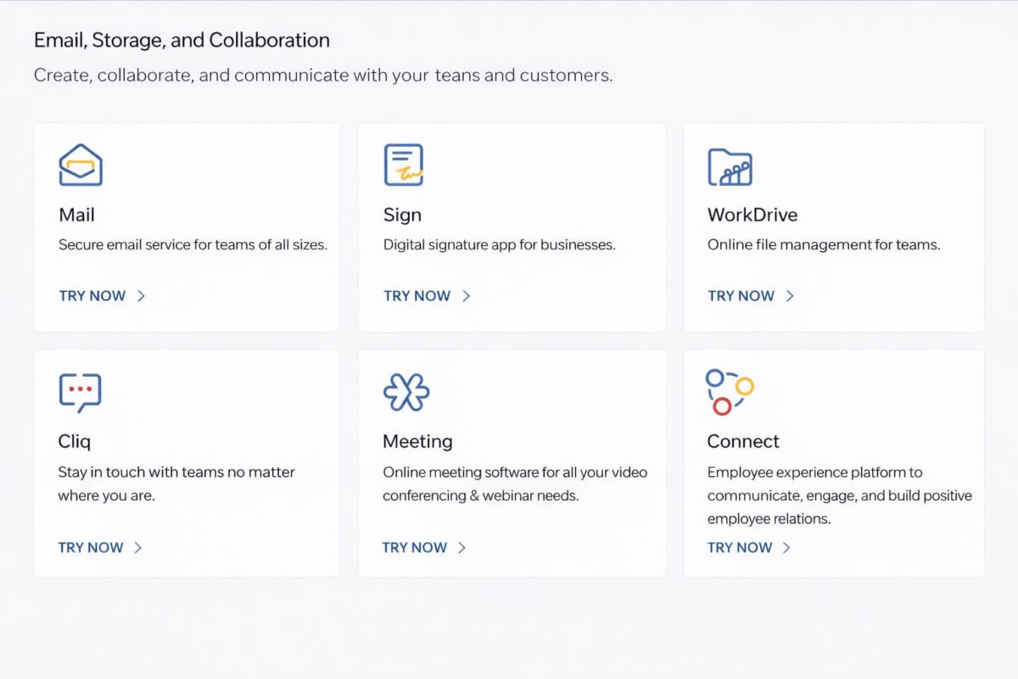Viewport: 1018px width, 679px height.
Task: Select the Connect circles icon
Action: tap(730, 391)
